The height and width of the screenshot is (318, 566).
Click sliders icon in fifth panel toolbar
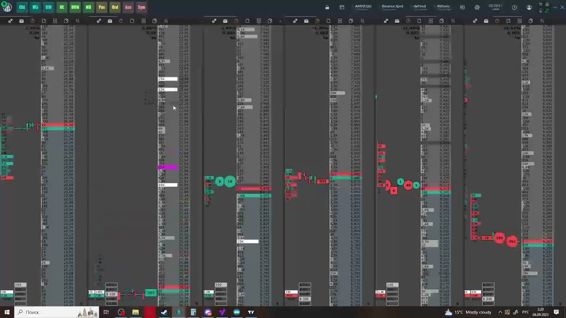[x=452, y=21]
